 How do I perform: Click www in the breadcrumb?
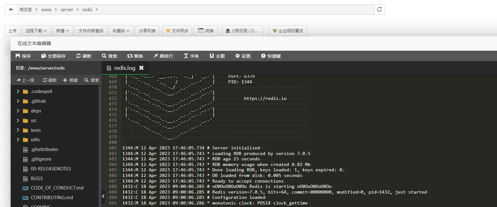point(46,10)
